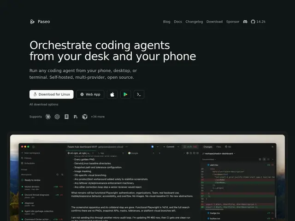
Task: Click the cube-shaped provider icon
Action: 85,116
